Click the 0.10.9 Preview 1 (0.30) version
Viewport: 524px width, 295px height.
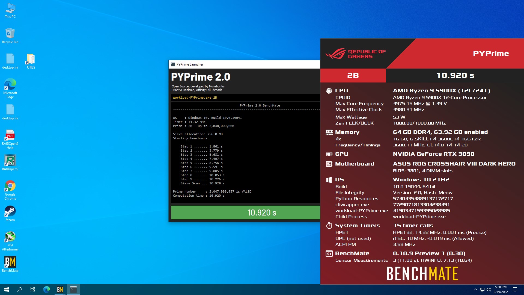tap(429, 253)
